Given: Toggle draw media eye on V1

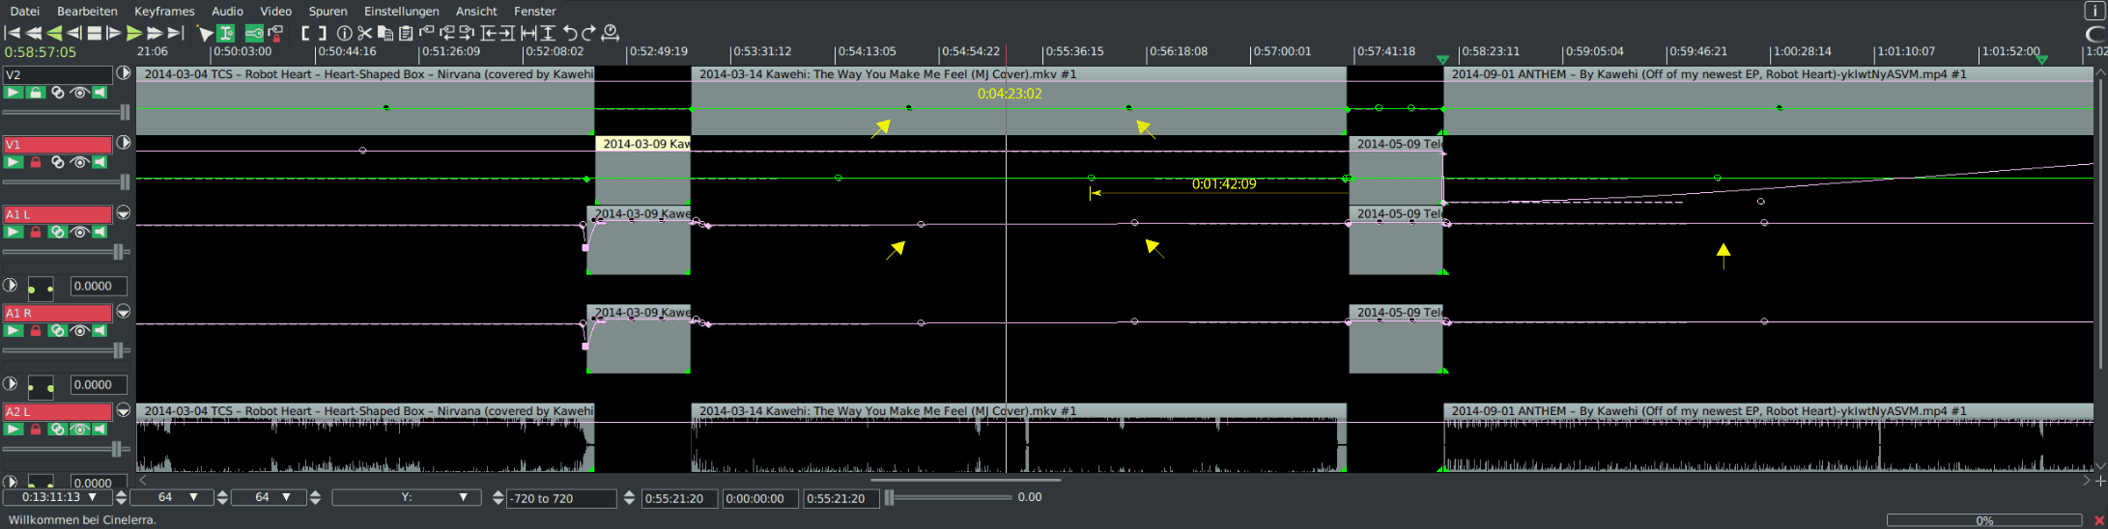Looking at the screenshot, I should click(79, 162).
